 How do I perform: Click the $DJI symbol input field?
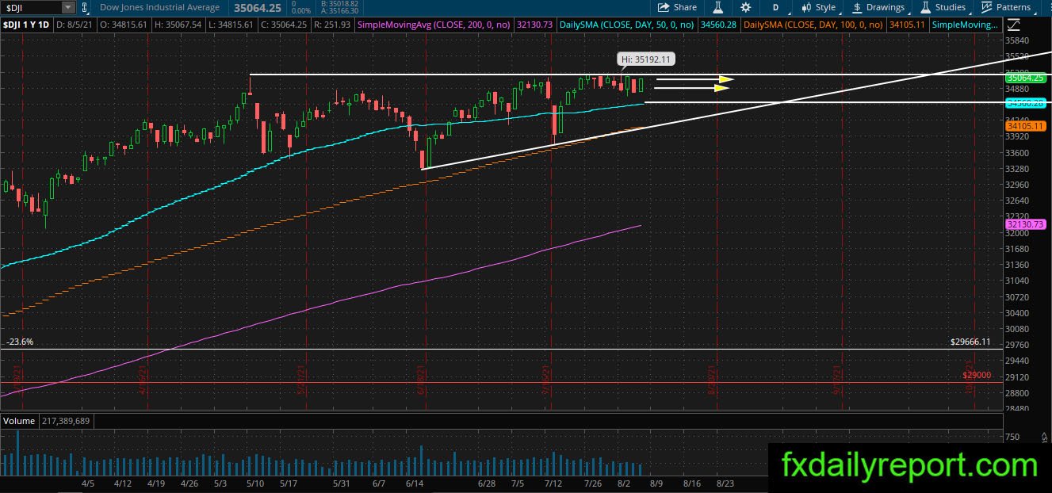point(30,7)
